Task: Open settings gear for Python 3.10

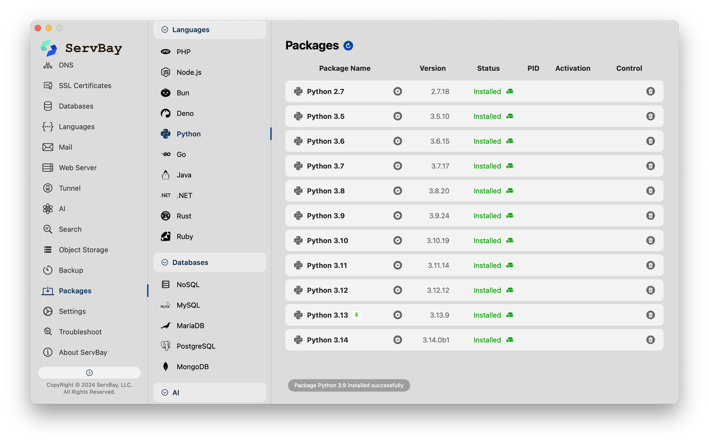Action: pos(398,241)
